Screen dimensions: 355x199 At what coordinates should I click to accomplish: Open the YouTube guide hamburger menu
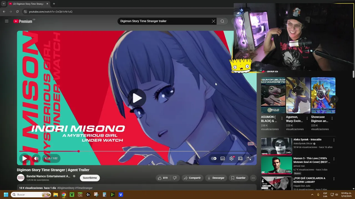(7, 21)
